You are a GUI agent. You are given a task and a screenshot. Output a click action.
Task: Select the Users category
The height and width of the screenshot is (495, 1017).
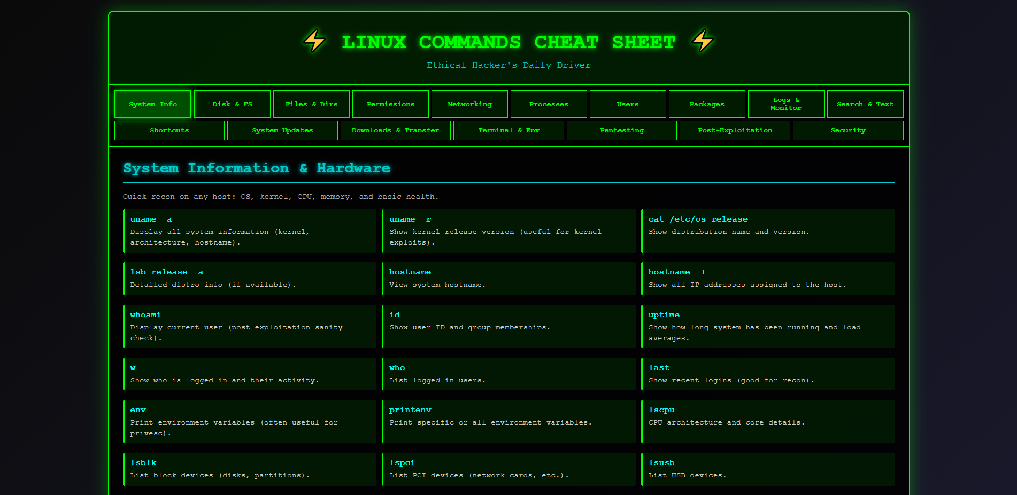coord(628,104)
